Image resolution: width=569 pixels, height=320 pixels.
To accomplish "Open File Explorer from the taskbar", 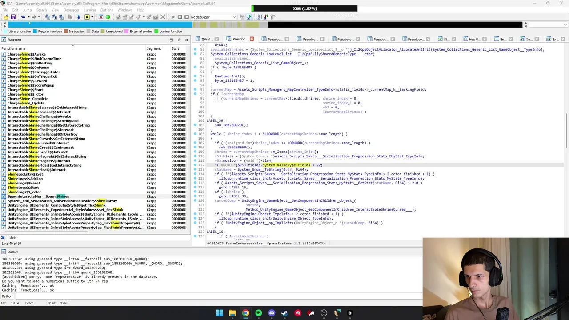I will click(x=232, y=313).
